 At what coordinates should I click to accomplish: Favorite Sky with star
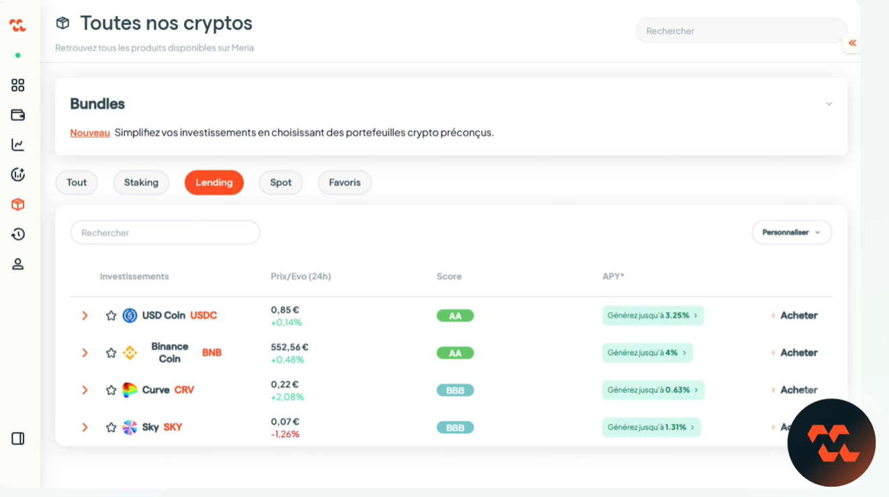[x=111, y=427]
